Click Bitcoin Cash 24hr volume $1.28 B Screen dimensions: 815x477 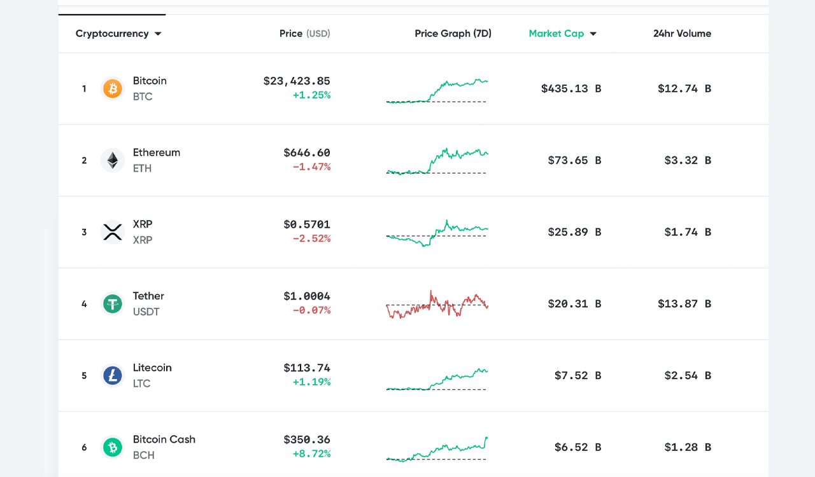688,448
